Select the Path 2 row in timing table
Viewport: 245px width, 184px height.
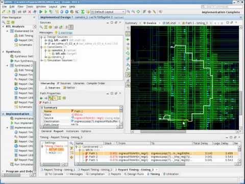click(x=157, y=157)
